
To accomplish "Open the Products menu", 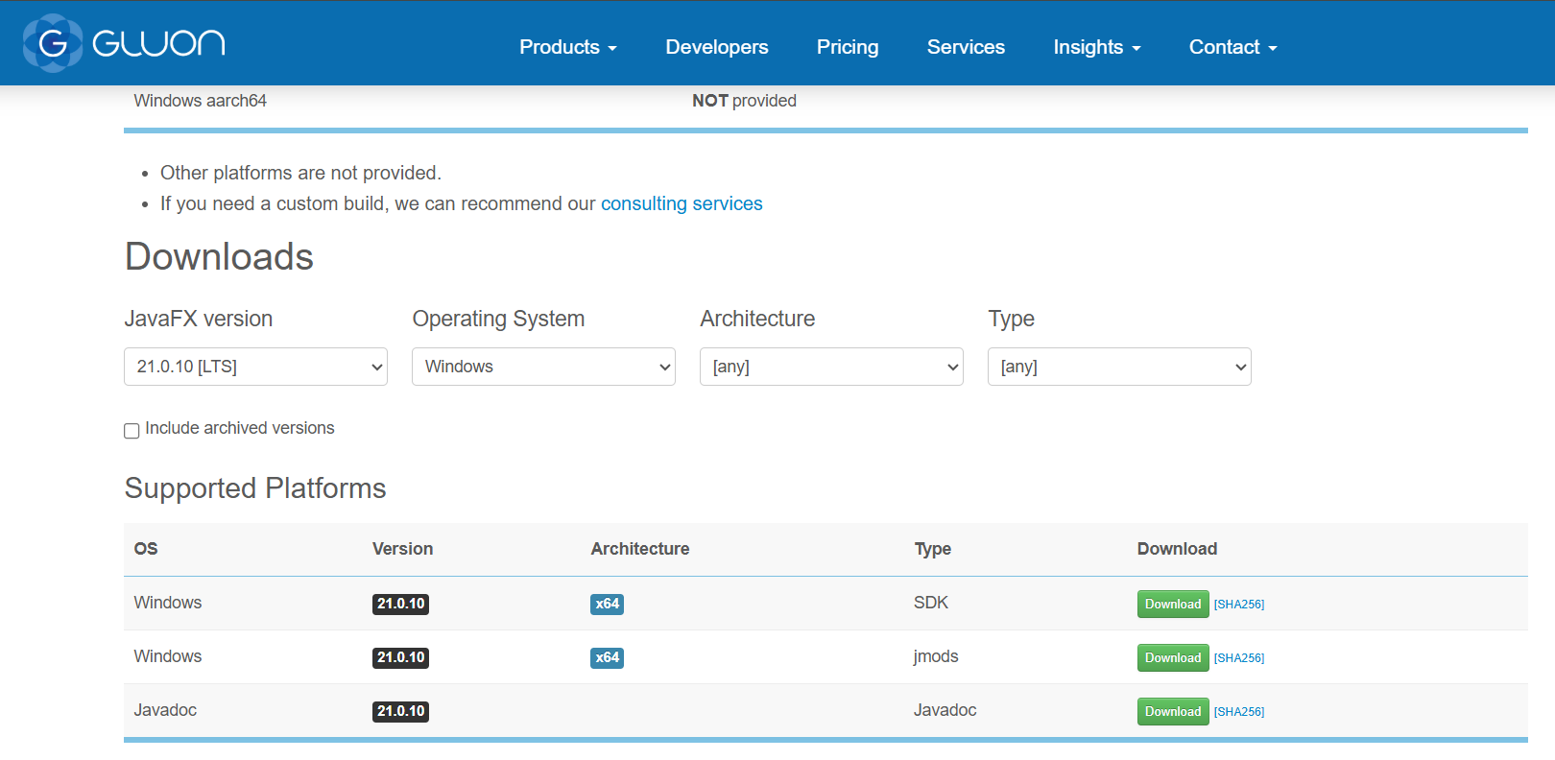I will point(567,47).
